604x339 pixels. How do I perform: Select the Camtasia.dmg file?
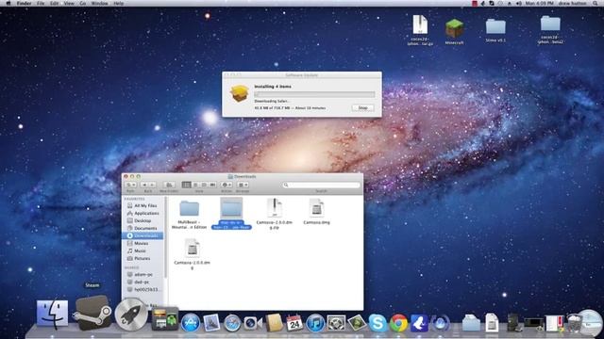317,211
